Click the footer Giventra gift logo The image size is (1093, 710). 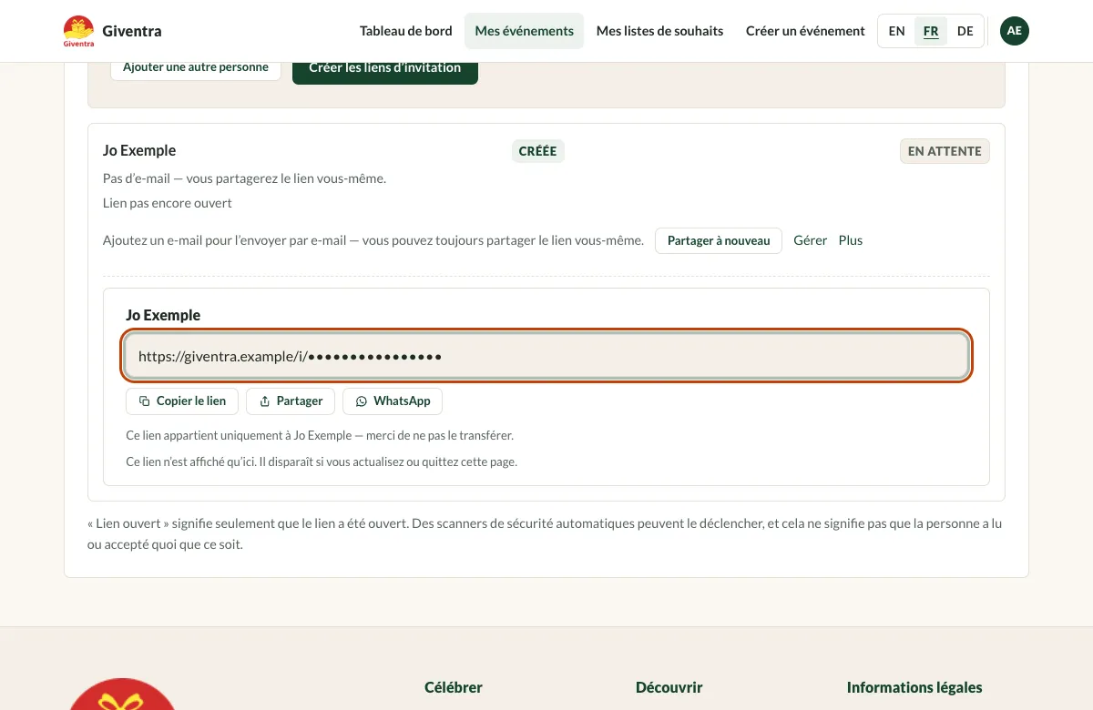pyautogui.click(x=121, y=695)
